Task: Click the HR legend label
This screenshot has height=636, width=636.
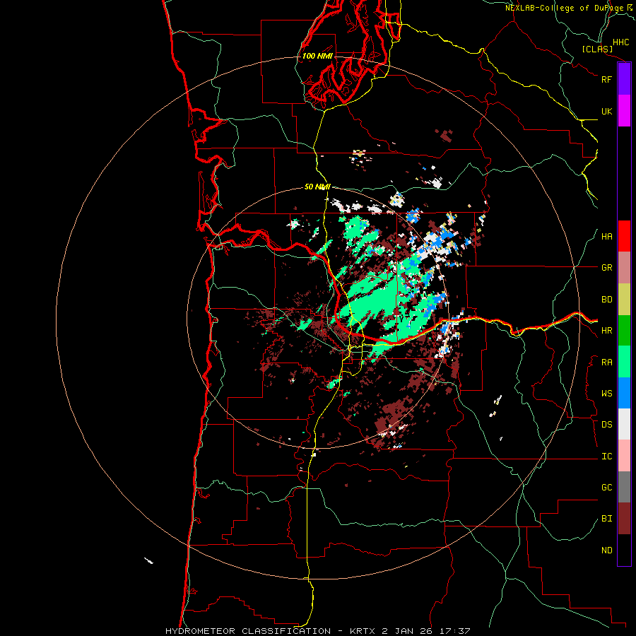Action: [606, 331]
